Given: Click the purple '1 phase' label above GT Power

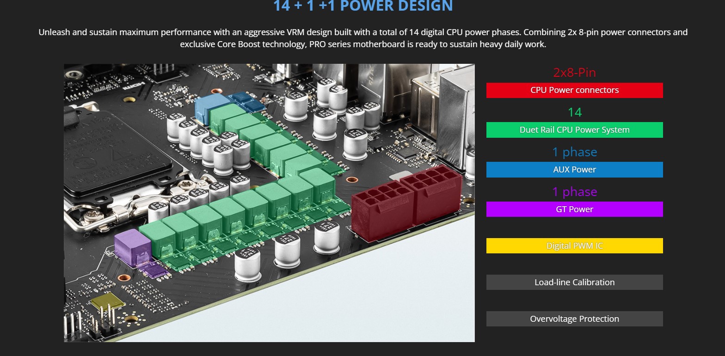Looking at the screenshot, I should coord(574,192).
